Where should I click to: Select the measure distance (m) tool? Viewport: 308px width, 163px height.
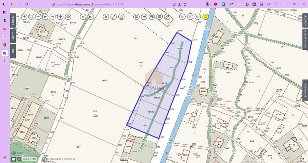click(83, 17)
